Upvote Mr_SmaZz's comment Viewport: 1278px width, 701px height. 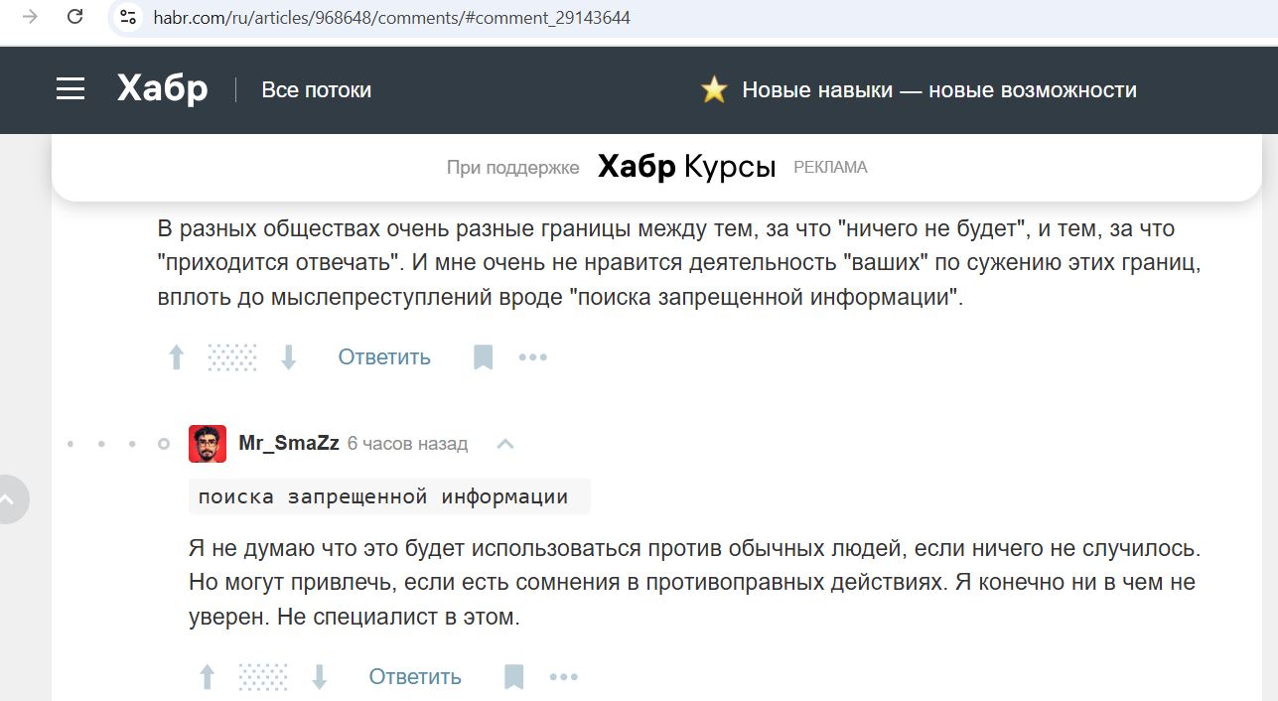(x=208, y=677)
